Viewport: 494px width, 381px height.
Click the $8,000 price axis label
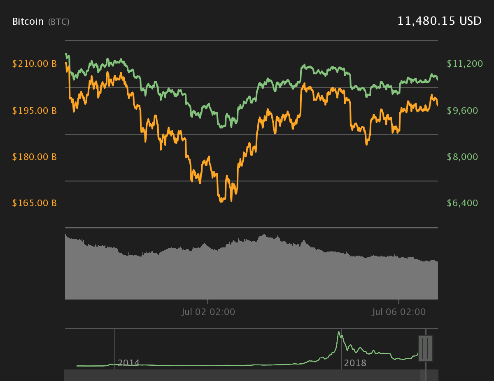462,157
